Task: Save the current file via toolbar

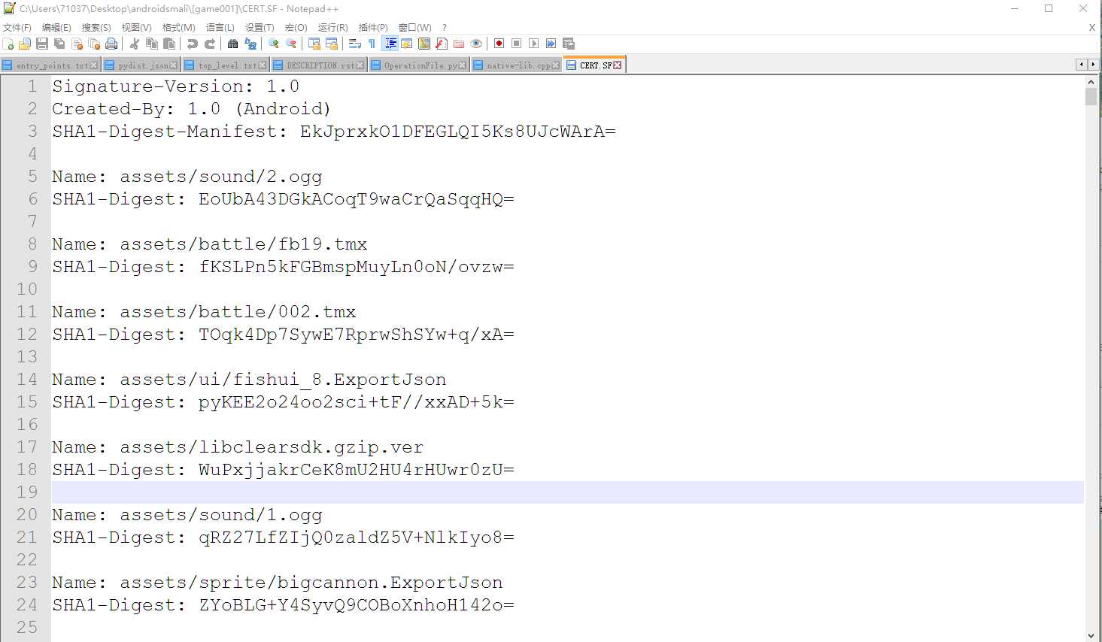Action: click(x=42, y=44)
